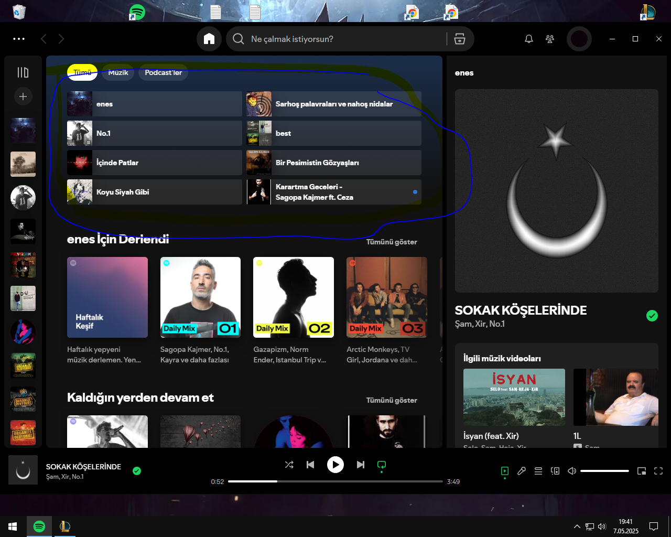Image resolution: width=671 pixels, height=537 pixels.
Task: Open the network icon in the system tray
Action: point(590,527)
